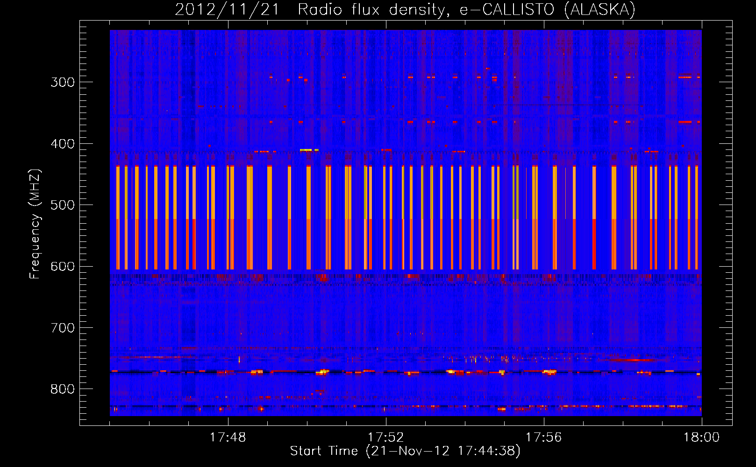Click the 18:00 time tick label
This screenshot has height=467, width=756.
pyautogui.click(x=702, y=438)
